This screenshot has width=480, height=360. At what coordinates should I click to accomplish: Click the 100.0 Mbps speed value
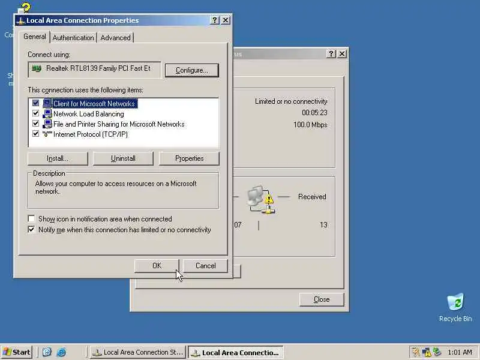click(x=310, y=125)
